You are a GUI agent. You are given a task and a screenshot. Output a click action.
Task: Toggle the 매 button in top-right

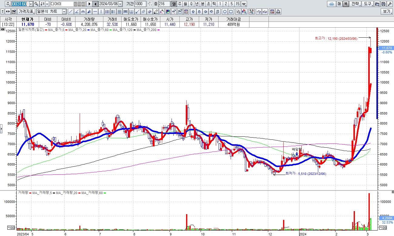[339, 4]
